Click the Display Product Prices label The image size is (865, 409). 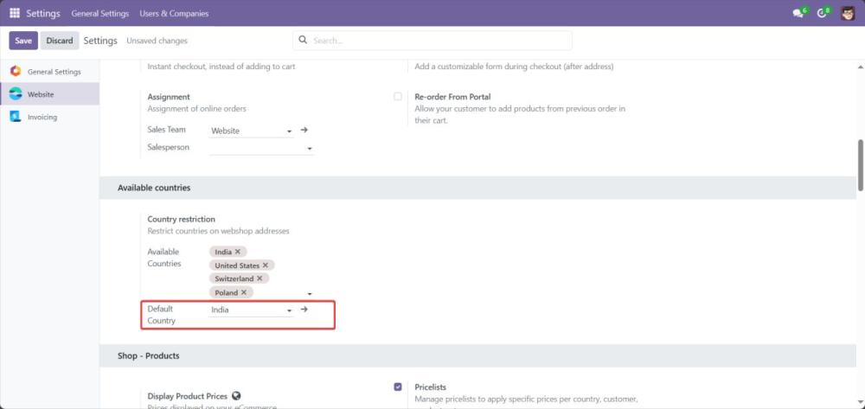coord(188,396)
